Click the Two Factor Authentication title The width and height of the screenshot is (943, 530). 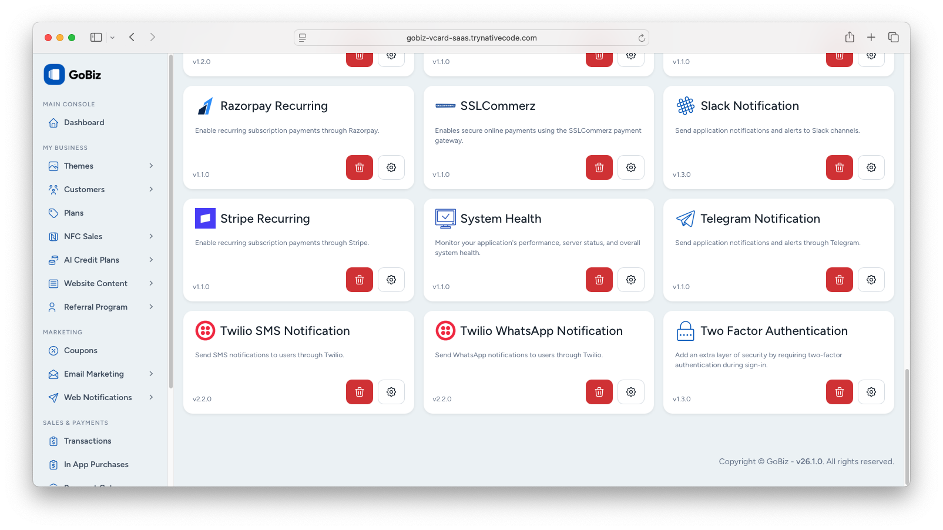[774, 331]
